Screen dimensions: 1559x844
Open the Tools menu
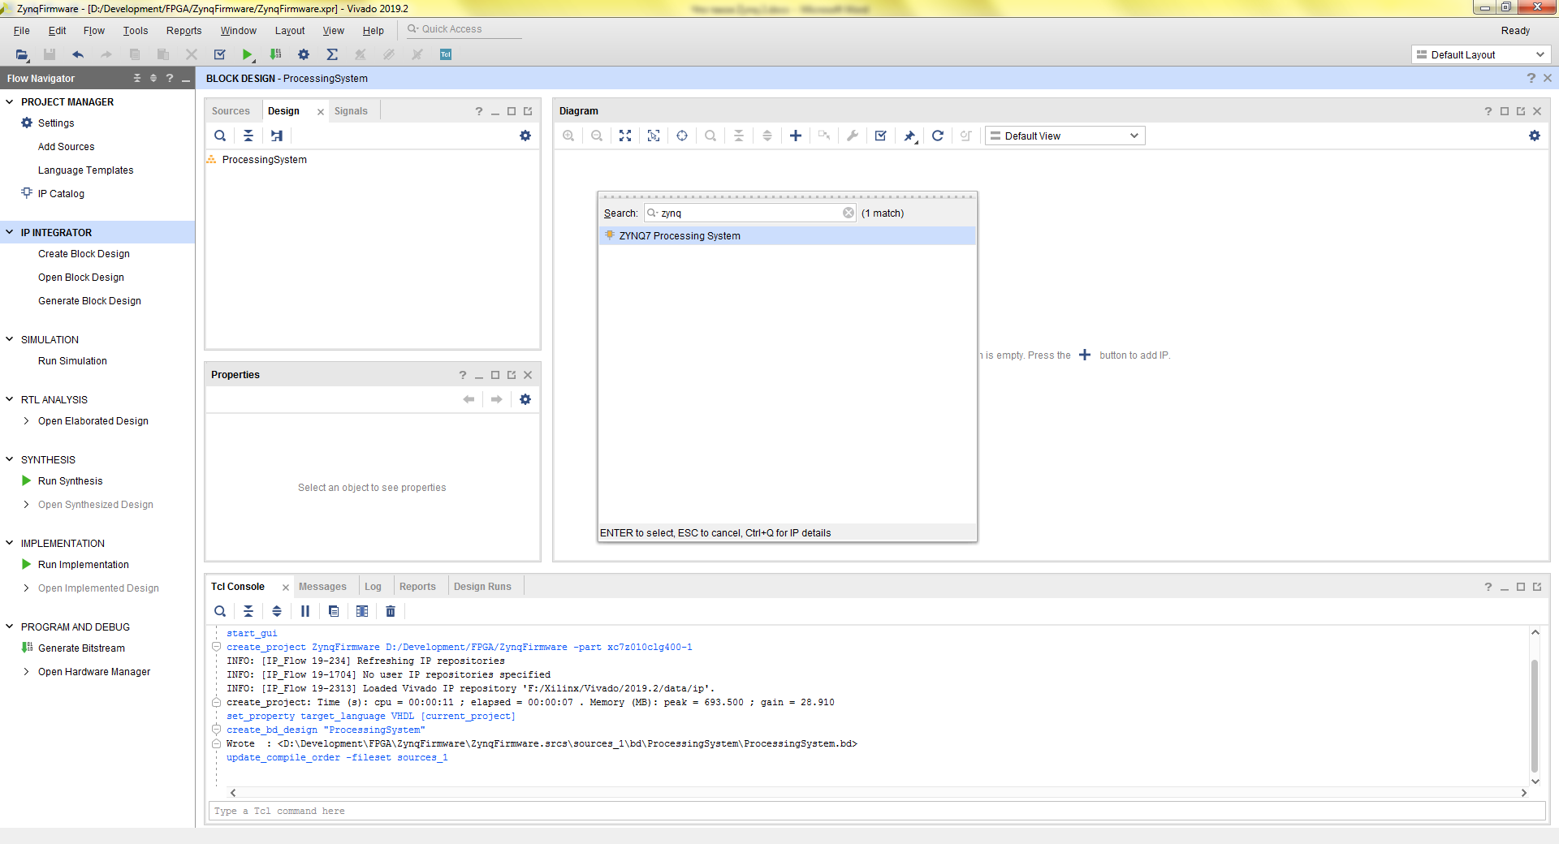pos(136,31)
